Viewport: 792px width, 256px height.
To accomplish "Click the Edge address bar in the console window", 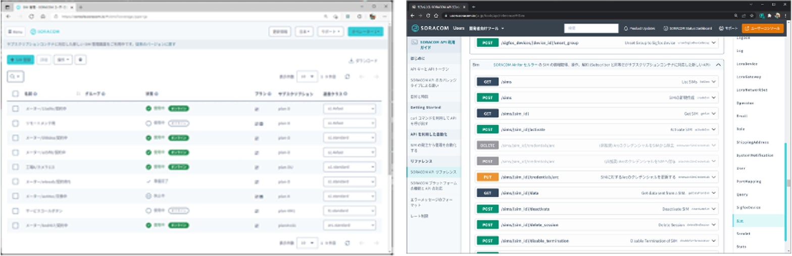I will pyautogui.click(x=184, y=17).
